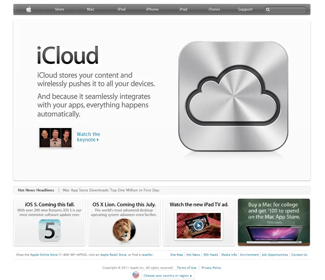The height and width of the screenshot is (280, 325).
Task: Open the Site Map link
Action: coord(176,255)
